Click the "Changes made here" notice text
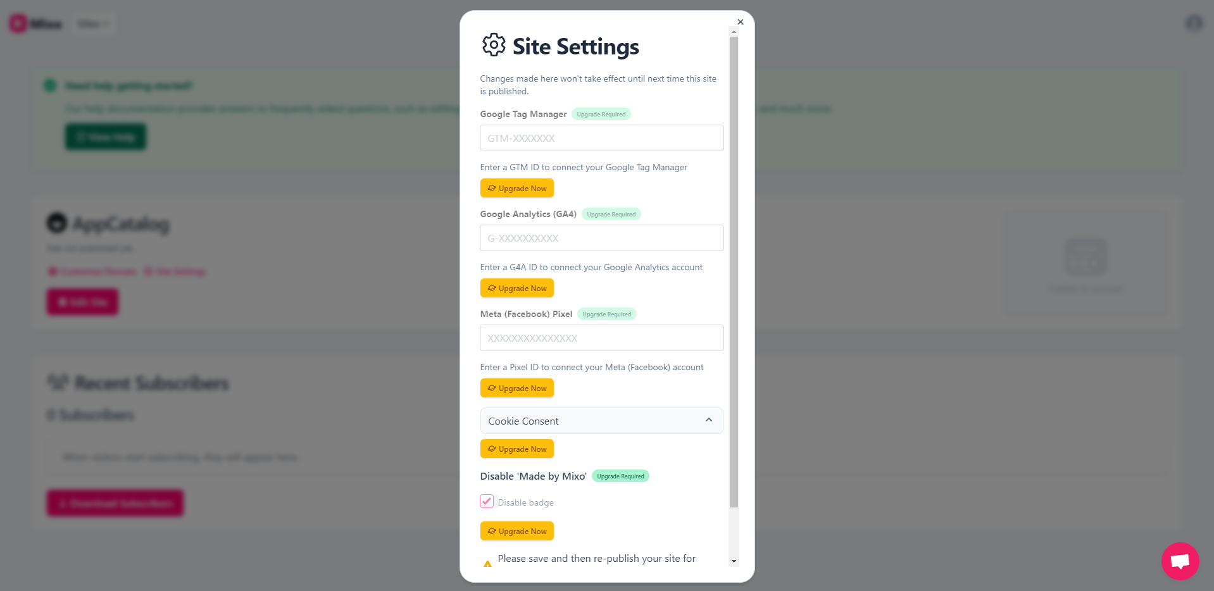This screenshot has width=1214, height=591. (598, 85)
